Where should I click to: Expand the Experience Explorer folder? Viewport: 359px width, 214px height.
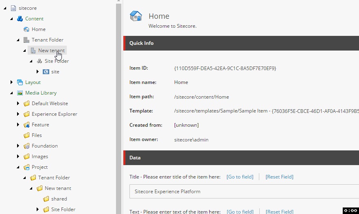click(18, 114)
